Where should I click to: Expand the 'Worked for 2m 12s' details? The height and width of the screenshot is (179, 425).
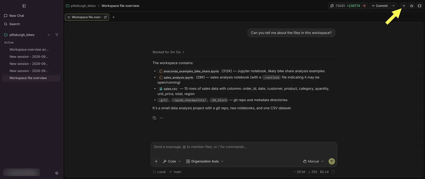pos(168,52)
